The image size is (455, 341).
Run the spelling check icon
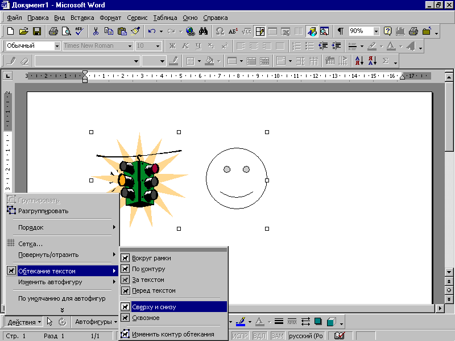pos(79,31)
